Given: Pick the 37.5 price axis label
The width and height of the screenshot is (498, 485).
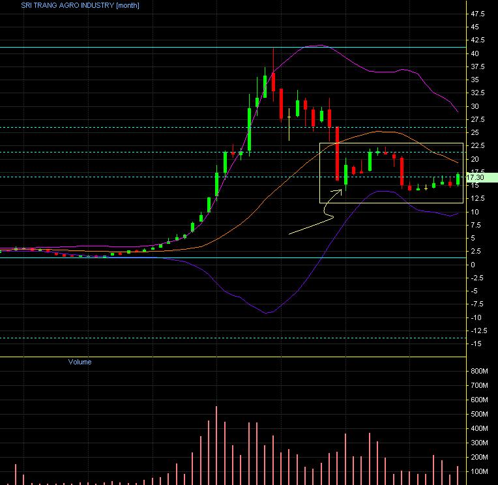Looking at the screenshot, I should point(478,66).
